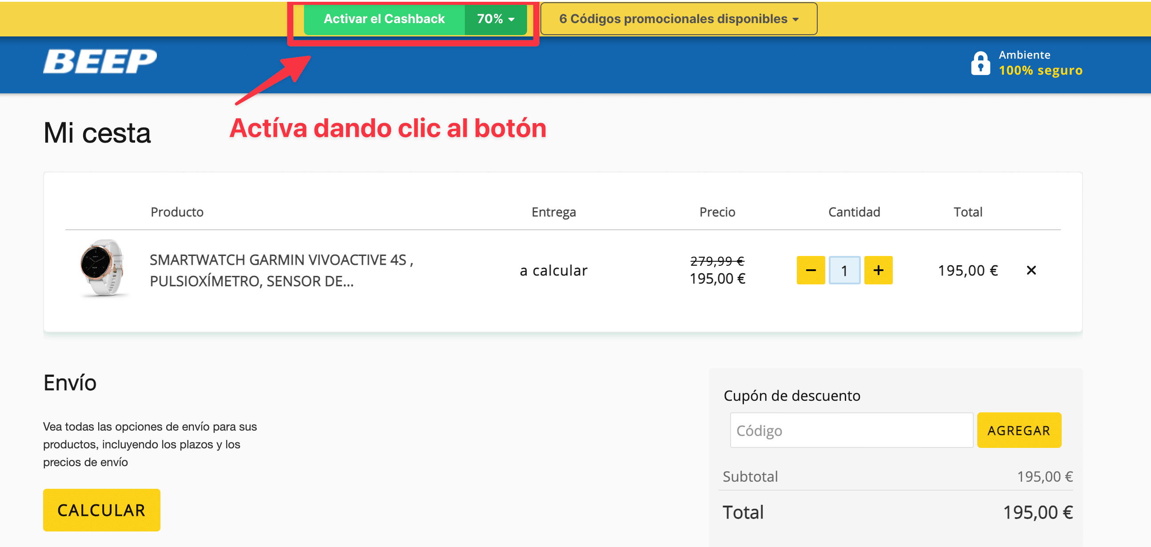This screenshot has width=1151, height=547.
Task: Remove smartwatch from basket with X
Action: pos(1031,270)
